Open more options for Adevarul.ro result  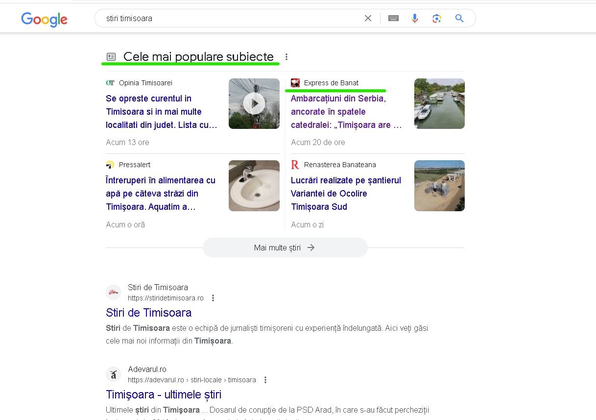coord(265,380)
